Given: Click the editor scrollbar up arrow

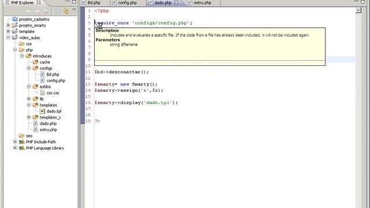Looking at the screenshot, I should point(358,10).
